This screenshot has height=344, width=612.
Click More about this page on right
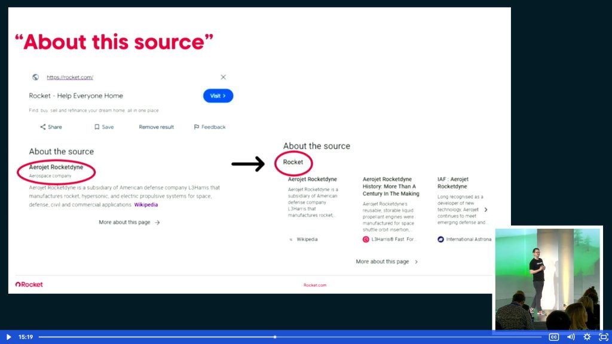point(387,262)
